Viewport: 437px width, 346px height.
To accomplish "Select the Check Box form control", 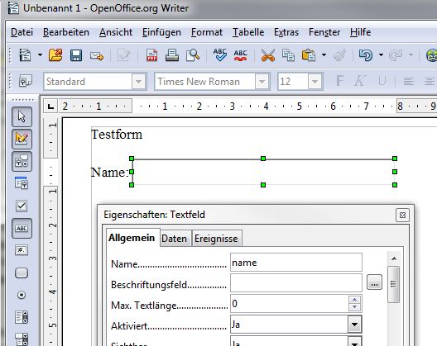I will click(x=22, y=206).
